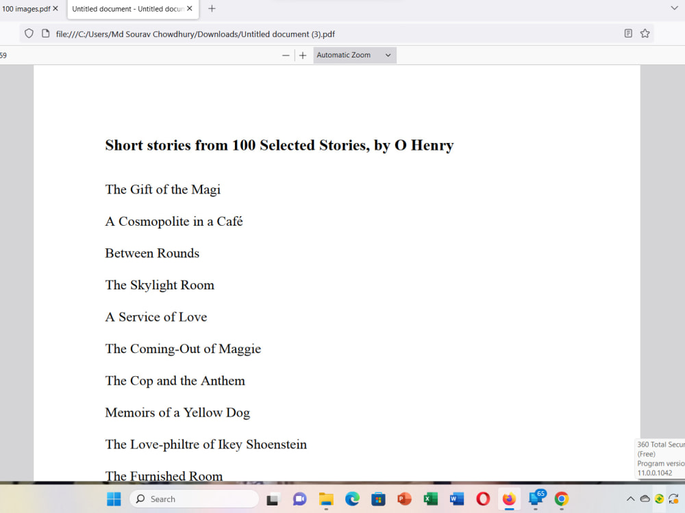
Task: Switch to the 100 images.pdf tab
Action: (26, 9)
